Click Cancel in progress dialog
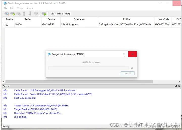The width and height of the screenshot is (182, 130). coord(127,73)
